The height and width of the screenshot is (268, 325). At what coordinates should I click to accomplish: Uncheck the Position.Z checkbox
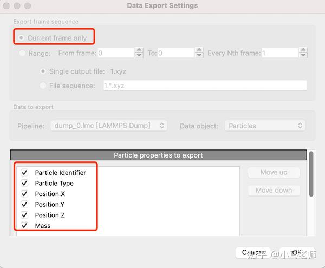coord(24,215)
